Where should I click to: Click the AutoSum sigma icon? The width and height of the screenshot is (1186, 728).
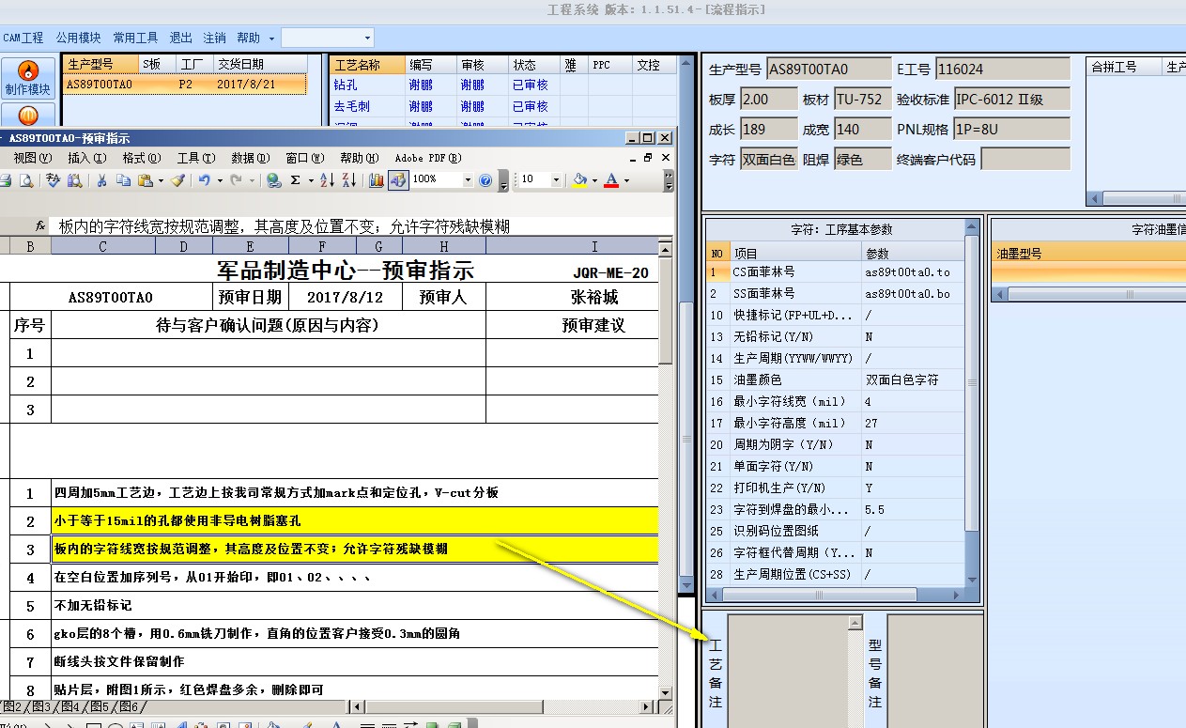point(295,179)
